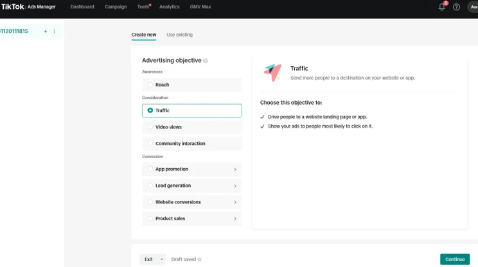
Task: Expand Lead generation options arrow
Action: point(235,185)
